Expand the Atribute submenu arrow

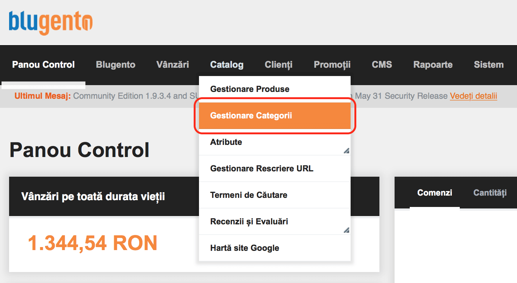(346, 151)
